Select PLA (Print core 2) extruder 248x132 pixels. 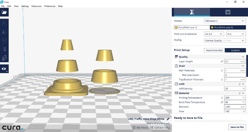(228, 27)
